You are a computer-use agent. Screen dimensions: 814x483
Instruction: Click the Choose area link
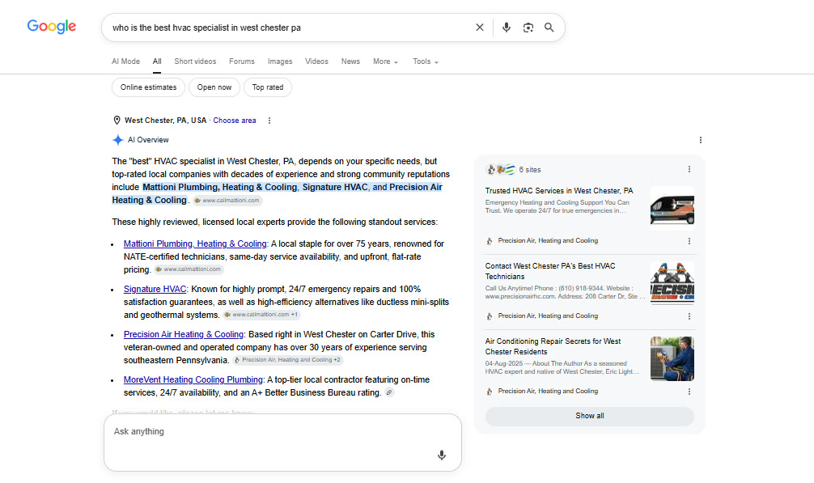[x=235, y=121]
